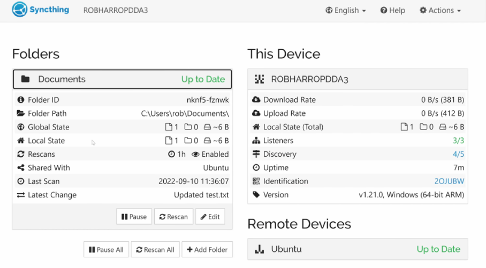The width and height of the screenshot is (486, 268).
Task: Edit the Documents folder
Action: (210, 217)
